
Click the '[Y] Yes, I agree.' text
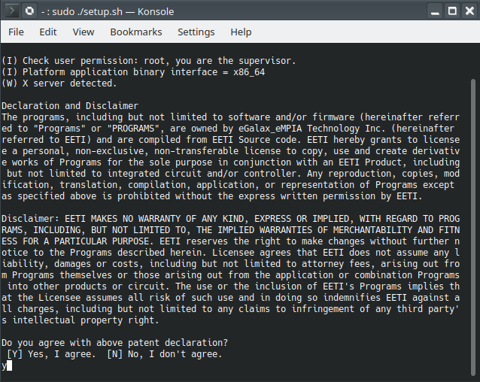tap(50, 354)
